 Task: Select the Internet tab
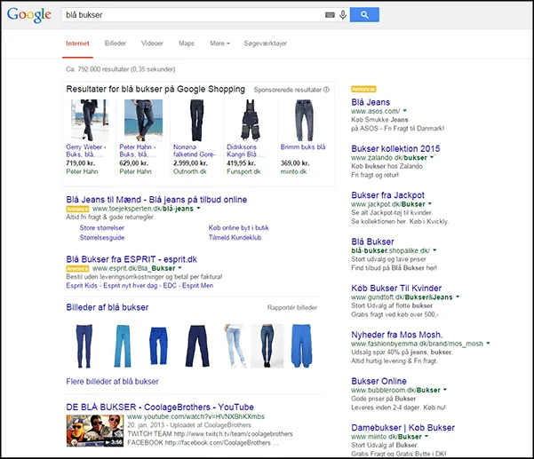click(77, 44)
